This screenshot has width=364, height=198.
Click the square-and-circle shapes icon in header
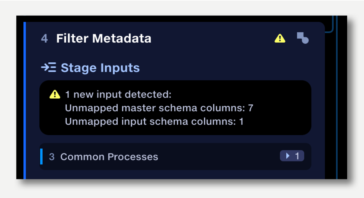[303, 38]
